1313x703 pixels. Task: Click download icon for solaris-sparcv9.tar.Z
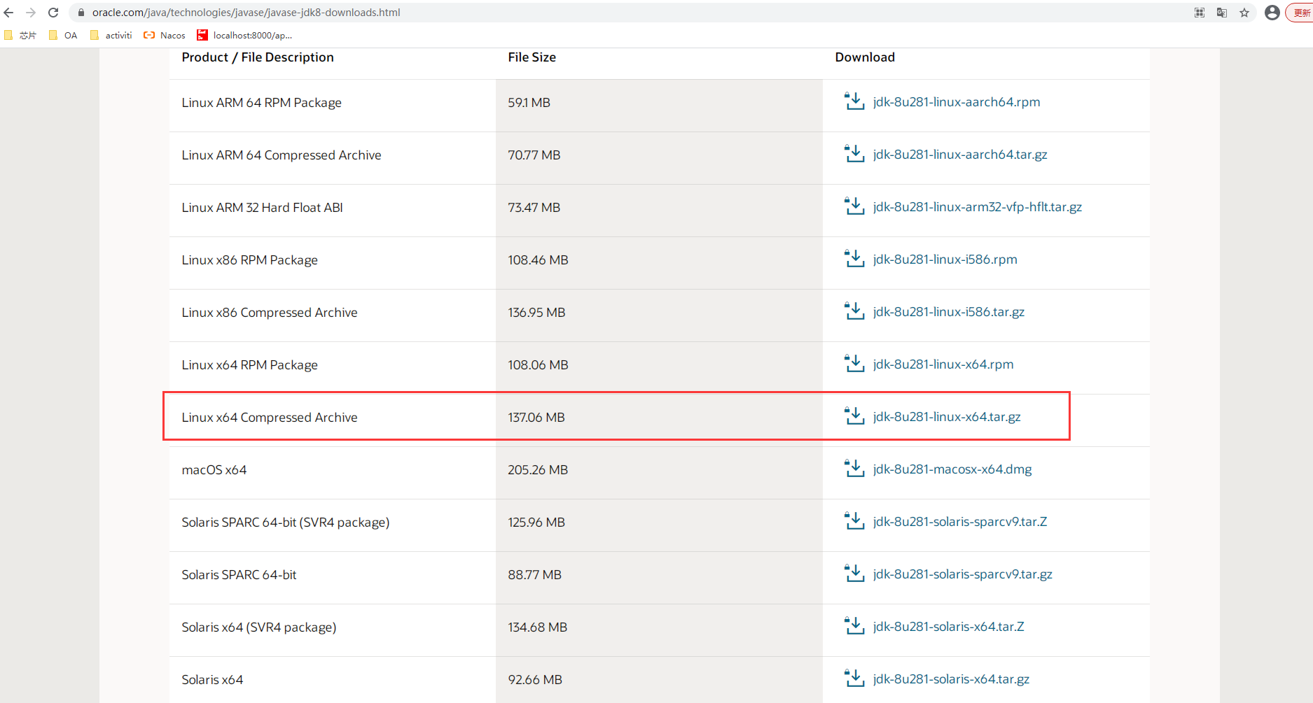coord(854,521)
